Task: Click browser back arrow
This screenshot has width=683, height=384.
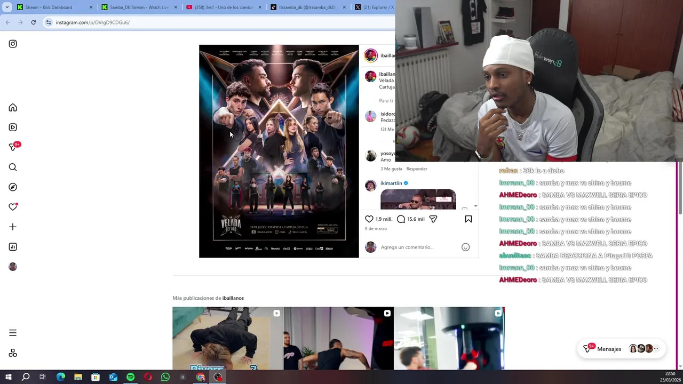Action: tap(8, 22)
